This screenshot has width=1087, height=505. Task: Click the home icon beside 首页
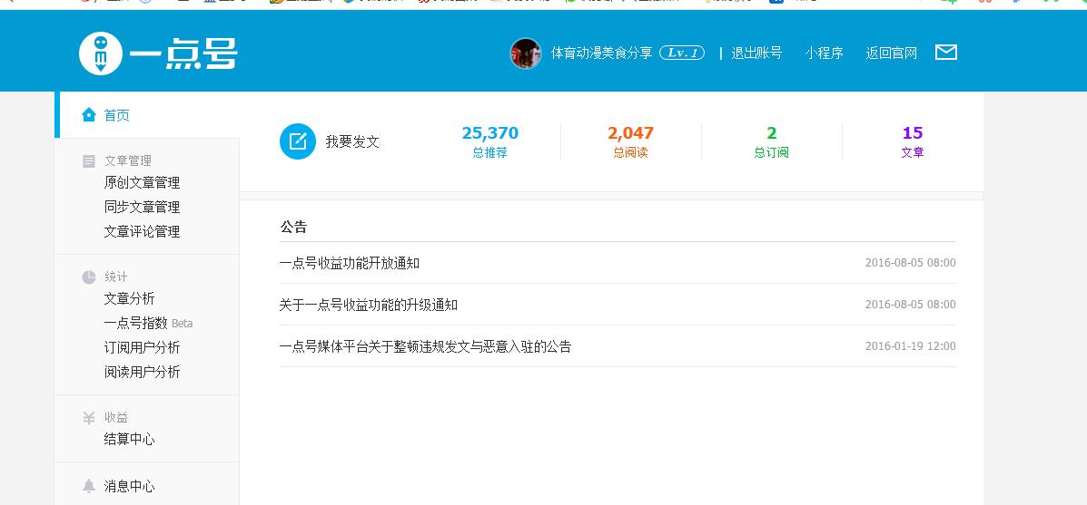[89, 115]
